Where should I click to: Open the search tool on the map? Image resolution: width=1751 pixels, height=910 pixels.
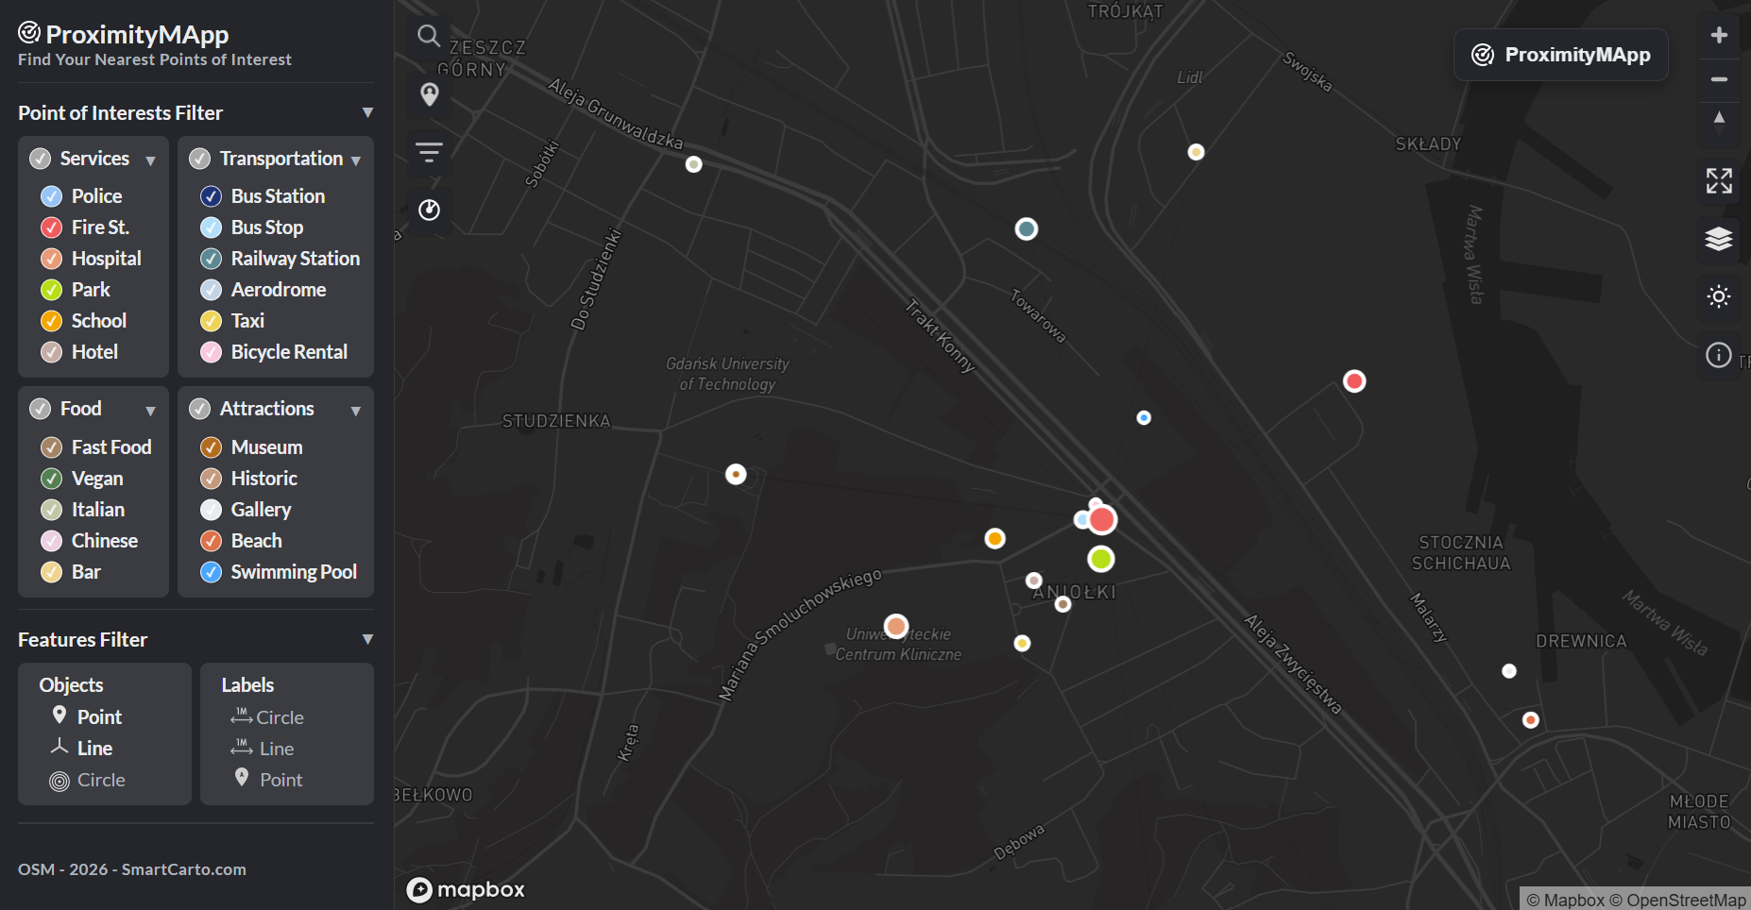click(430, 36)
